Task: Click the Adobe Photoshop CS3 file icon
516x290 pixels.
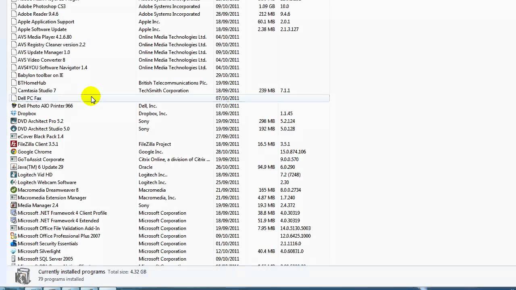Action: click(14, 6)
